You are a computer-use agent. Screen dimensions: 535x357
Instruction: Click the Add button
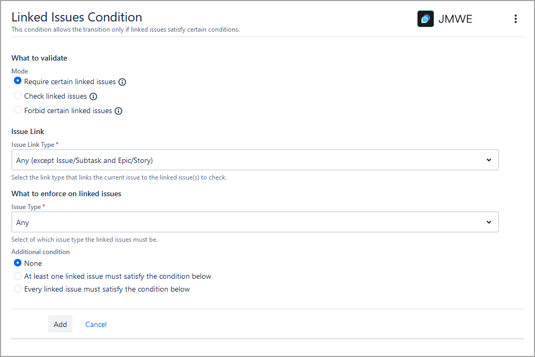(x=60, y=324)
